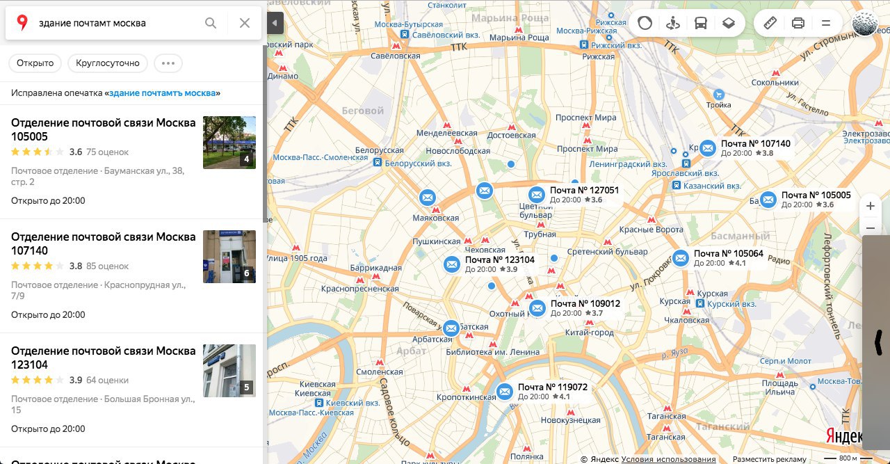Open the map layers selector
890x464 pixels.
click(x=728, y=23)
